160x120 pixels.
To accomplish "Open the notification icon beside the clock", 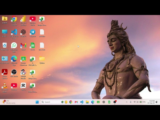I will [157, 102].
